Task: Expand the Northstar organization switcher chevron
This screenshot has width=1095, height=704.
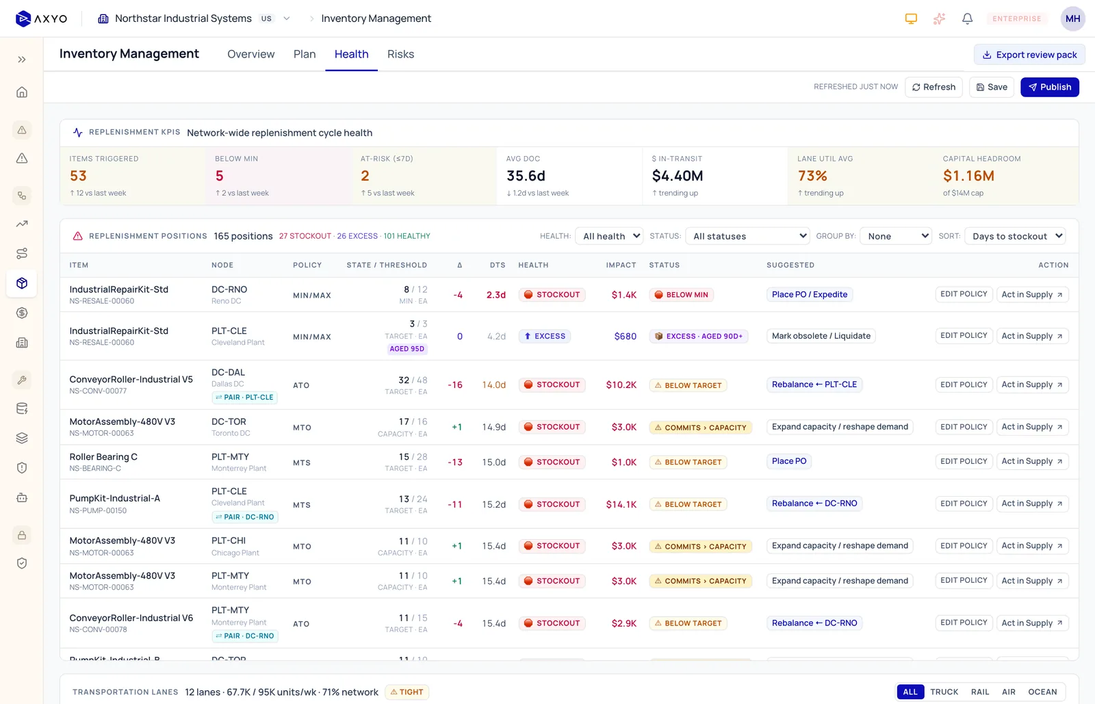Action: tap(287, 18)
